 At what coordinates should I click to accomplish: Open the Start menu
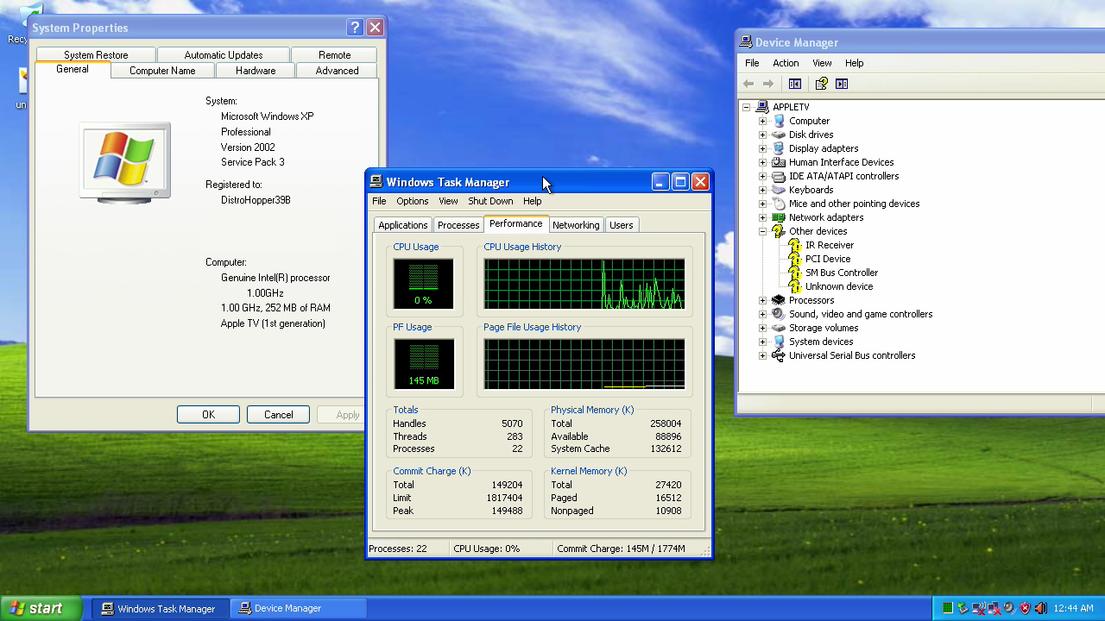[x=41, y=608]
